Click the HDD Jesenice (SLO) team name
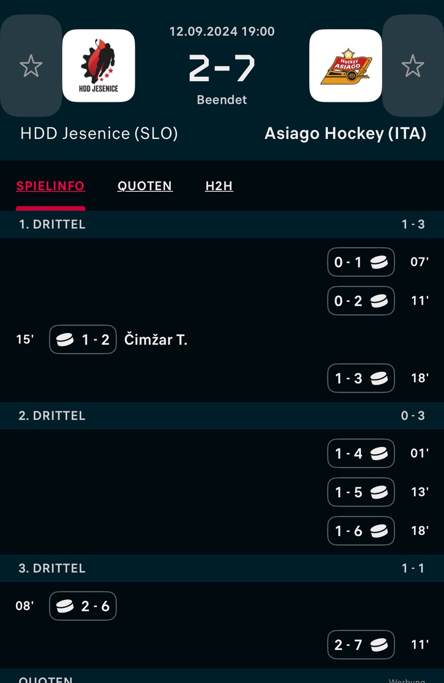The image size is (444, 683). pos(99,134)
